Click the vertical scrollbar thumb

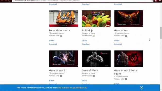tap(161, 33)
